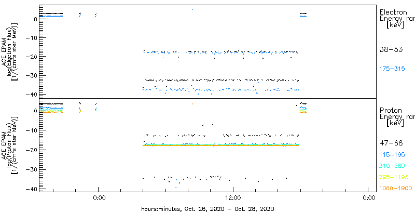Click the "-40" tick on the electron flux axis
Screen dimensions: 415x213
(x=32, y=95)
